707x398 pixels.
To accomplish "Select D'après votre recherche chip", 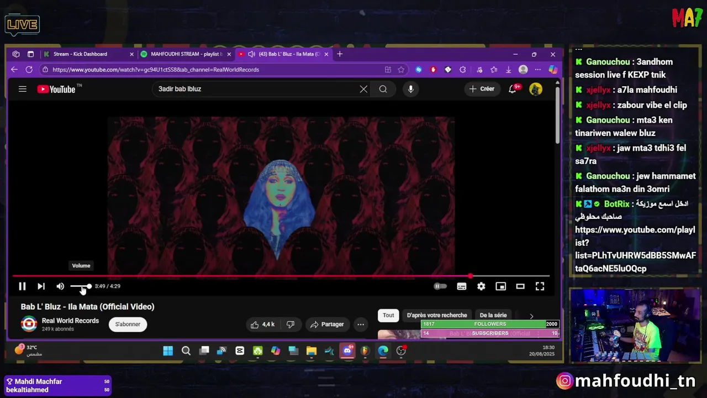I will point(437,315).
